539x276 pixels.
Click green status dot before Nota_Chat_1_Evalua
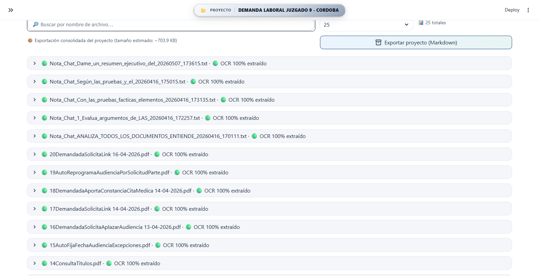click(44, 118)
